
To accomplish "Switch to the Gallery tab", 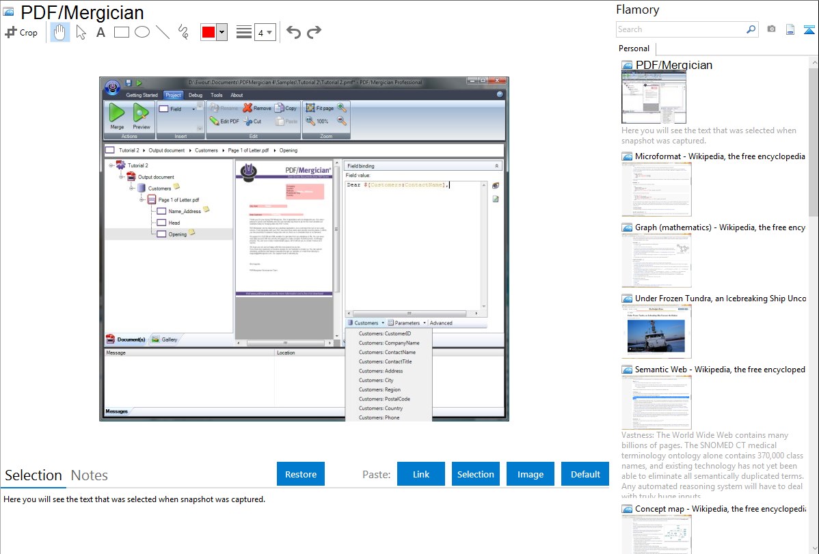I will (x=165, y=340).
